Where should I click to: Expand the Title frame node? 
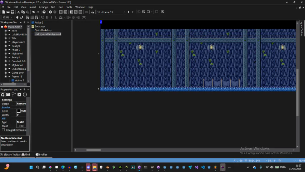[x=6, y=38]
